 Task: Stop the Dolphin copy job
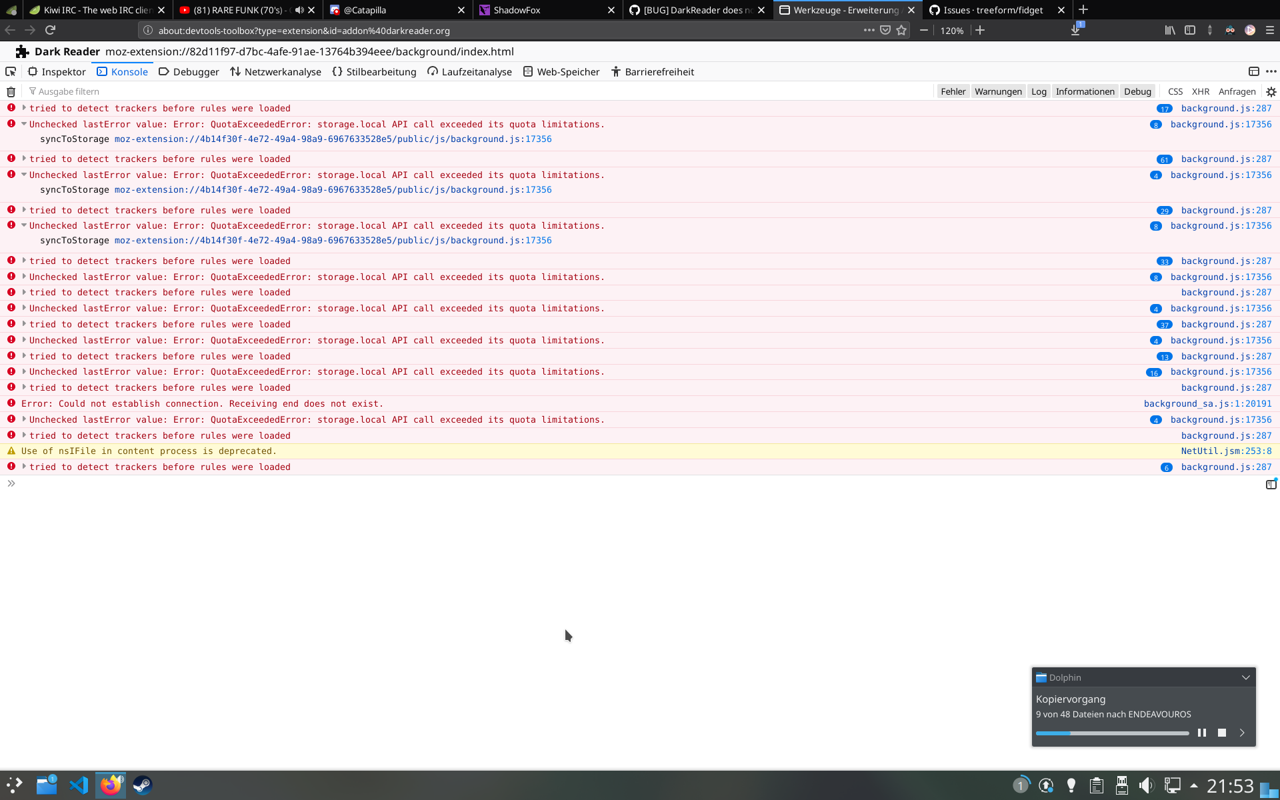pyautogui.click(x=1221, y=733)
